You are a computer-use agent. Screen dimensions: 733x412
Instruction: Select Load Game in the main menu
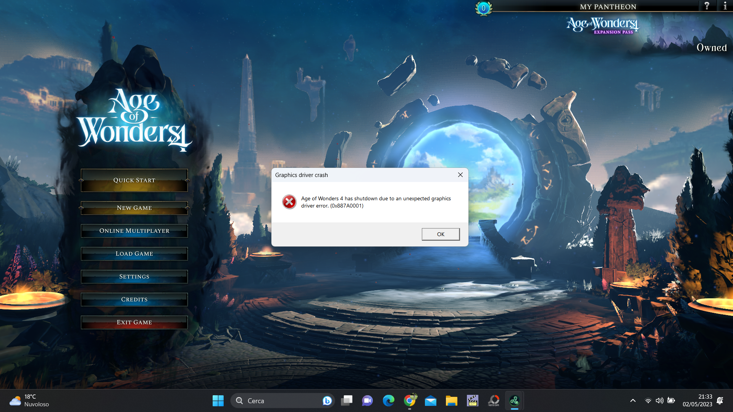[134, 254]
